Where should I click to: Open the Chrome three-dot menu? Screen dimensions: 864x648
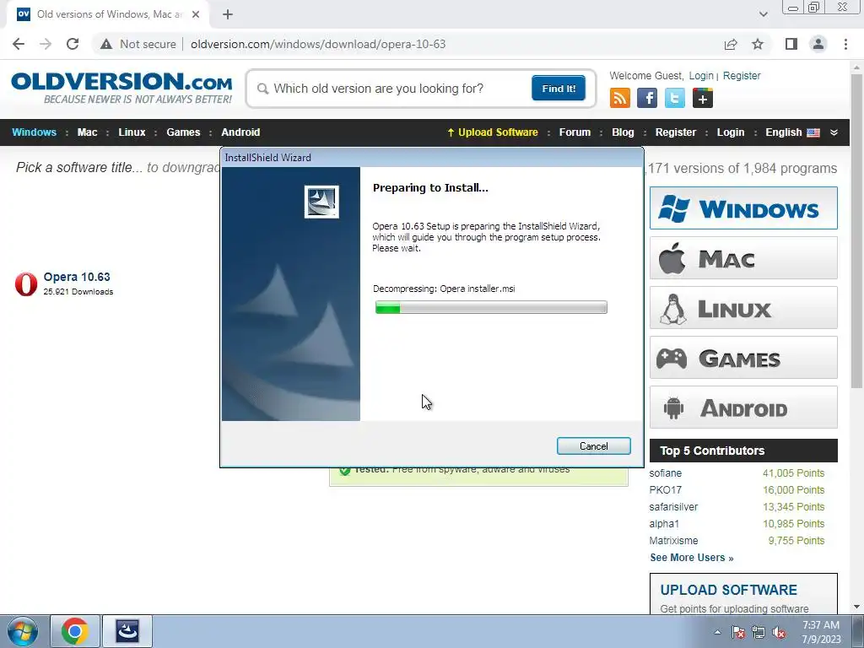tap(845, 44)
